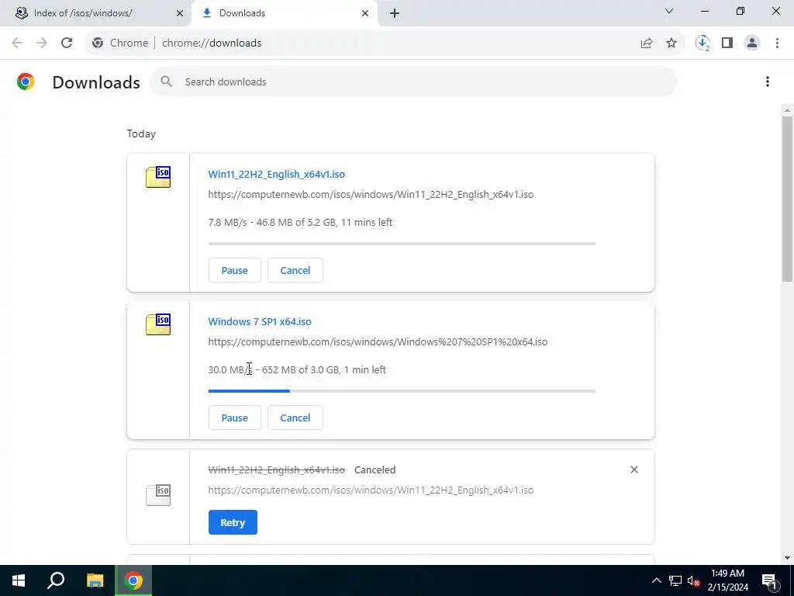The height and width of the screenshot is (596, 794).
Task: Click the search magnifier icon in downloads search
Action: 167,81
